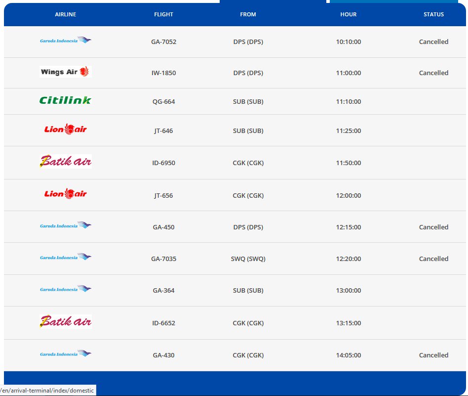Click the Batik Air logo for ID-6652
Screen dimensions: 468x396
click(x=65, y=321)
